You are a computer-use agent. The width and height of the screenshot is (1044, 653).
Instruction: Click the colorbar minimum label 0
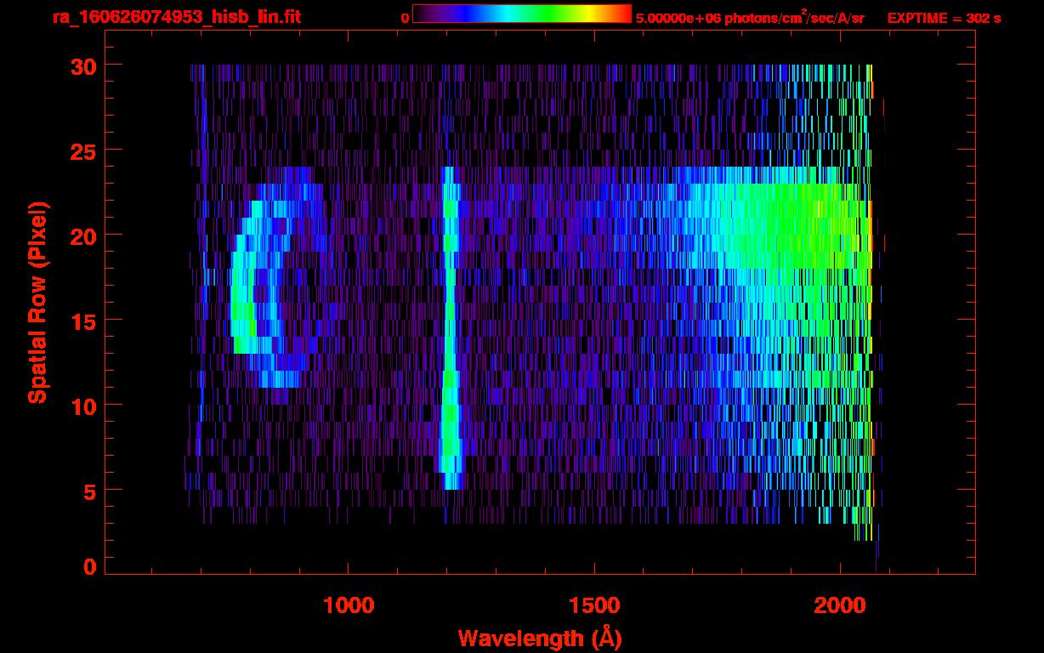(x=406, y=18)
